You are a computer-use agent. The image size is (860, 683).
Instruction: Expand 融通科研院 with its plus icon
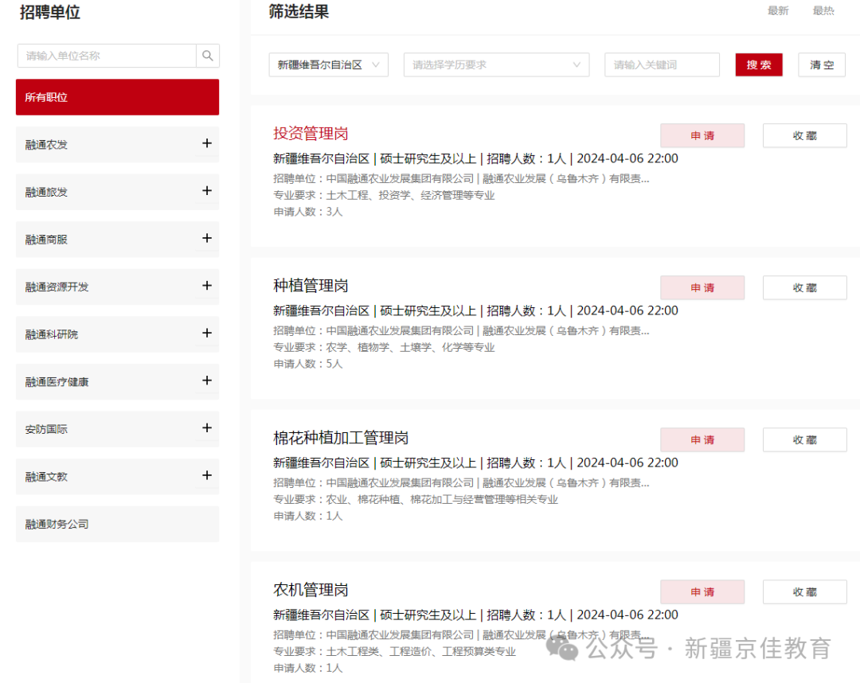[x=207, y=333]
